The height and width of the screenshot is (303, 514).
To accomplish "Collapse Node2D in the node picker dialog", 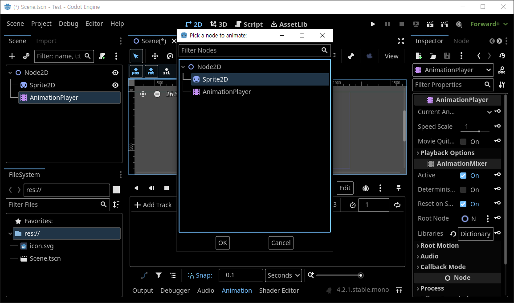I will (183, 67).
